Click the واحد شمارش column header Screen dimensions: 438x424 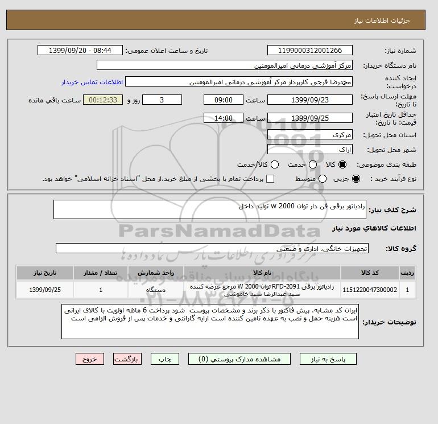point(156,273)
